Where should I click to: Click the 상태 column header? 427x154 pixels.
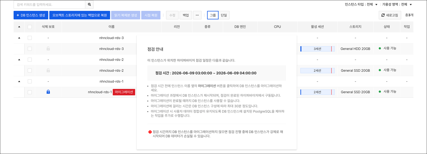click(387, 27)
